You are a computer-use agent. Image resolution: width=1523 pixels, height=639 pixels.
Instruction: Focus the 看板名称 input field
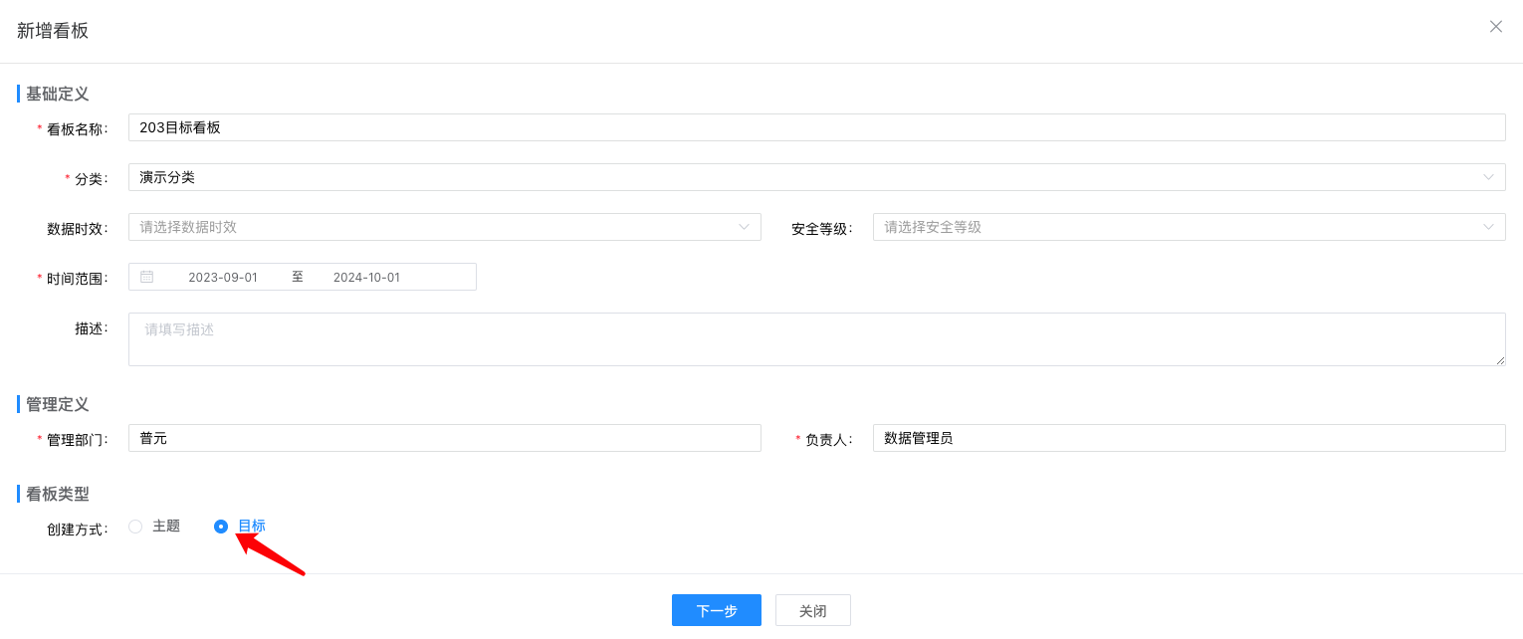(816, 127)
